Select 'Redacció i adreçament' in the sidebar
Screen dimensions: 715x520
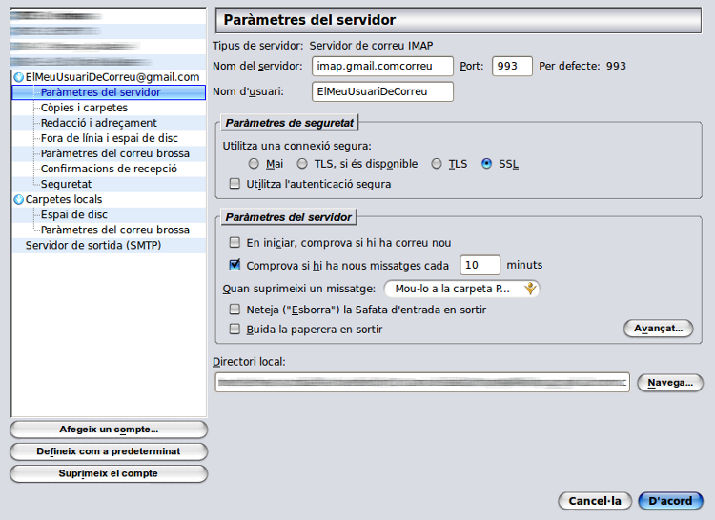(98, 123)
